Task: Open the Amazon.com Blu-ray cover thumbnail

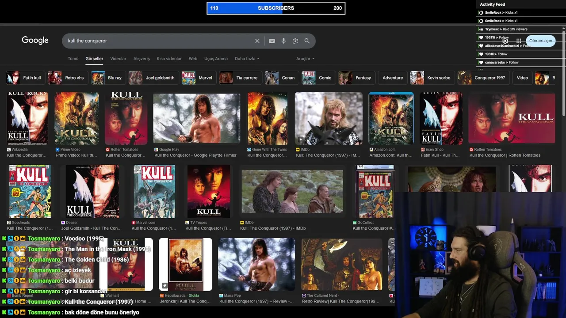Action: [x=391, y=118]
